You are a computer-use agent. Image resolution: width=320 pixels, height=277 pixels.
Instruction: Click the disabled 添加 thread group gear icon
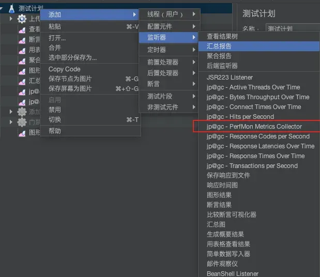click(x=22, y=112)
